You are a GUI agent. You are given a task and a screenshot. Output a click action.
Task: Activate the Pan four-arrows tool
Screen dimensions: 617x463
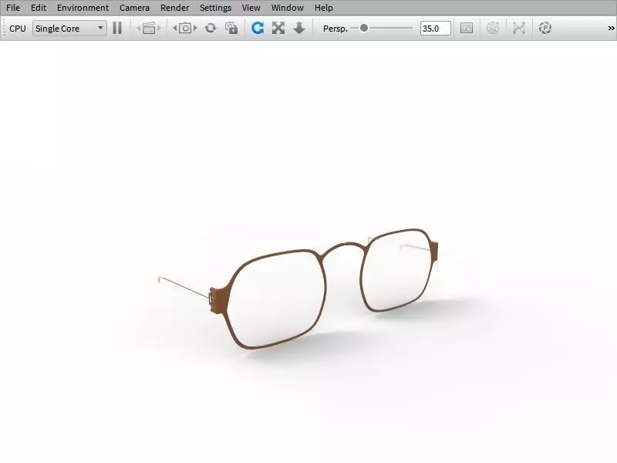(x=278, y=28)
